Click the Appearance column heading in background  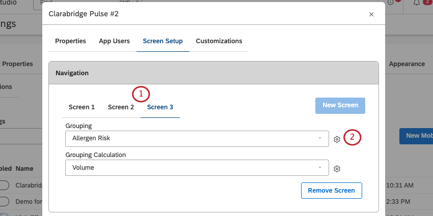407,64
